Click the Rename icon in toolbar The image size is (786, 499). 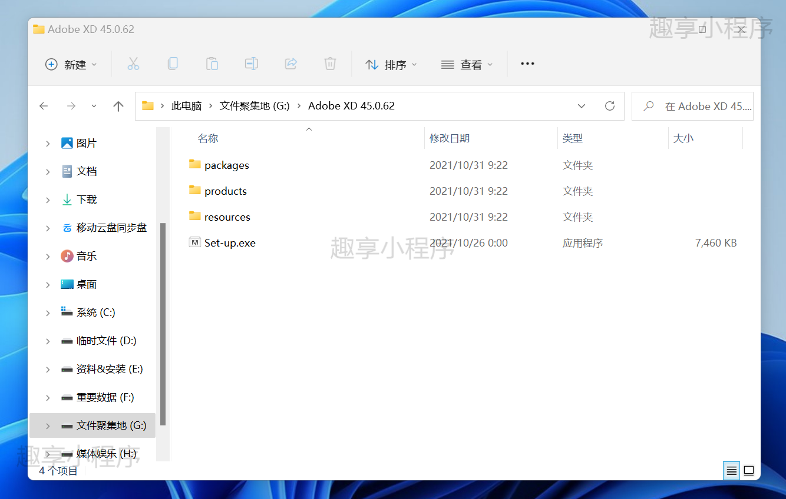coord(252,64)
